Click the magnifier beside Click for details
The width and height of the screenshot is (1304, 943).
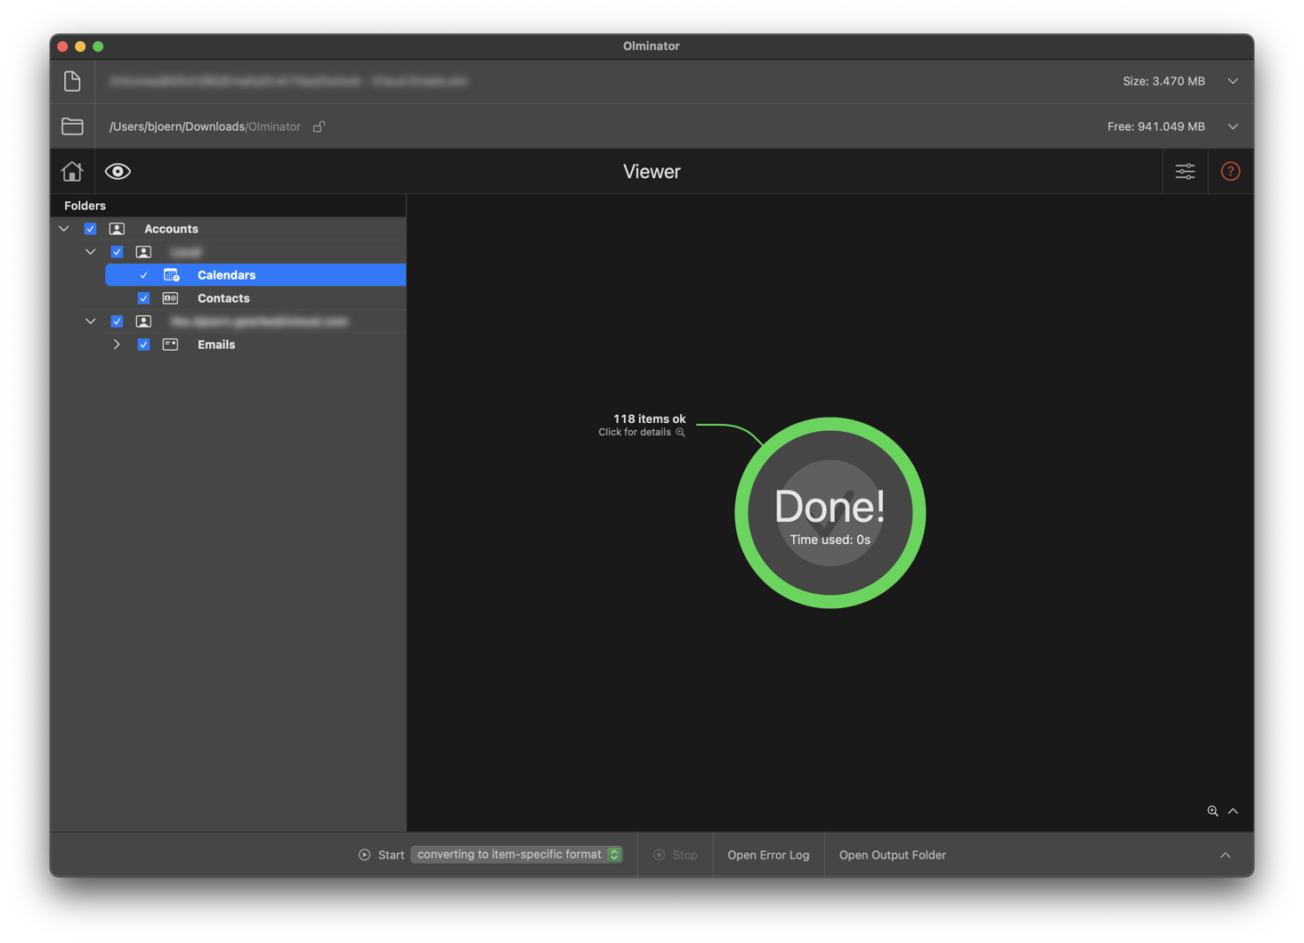(680, 433)
